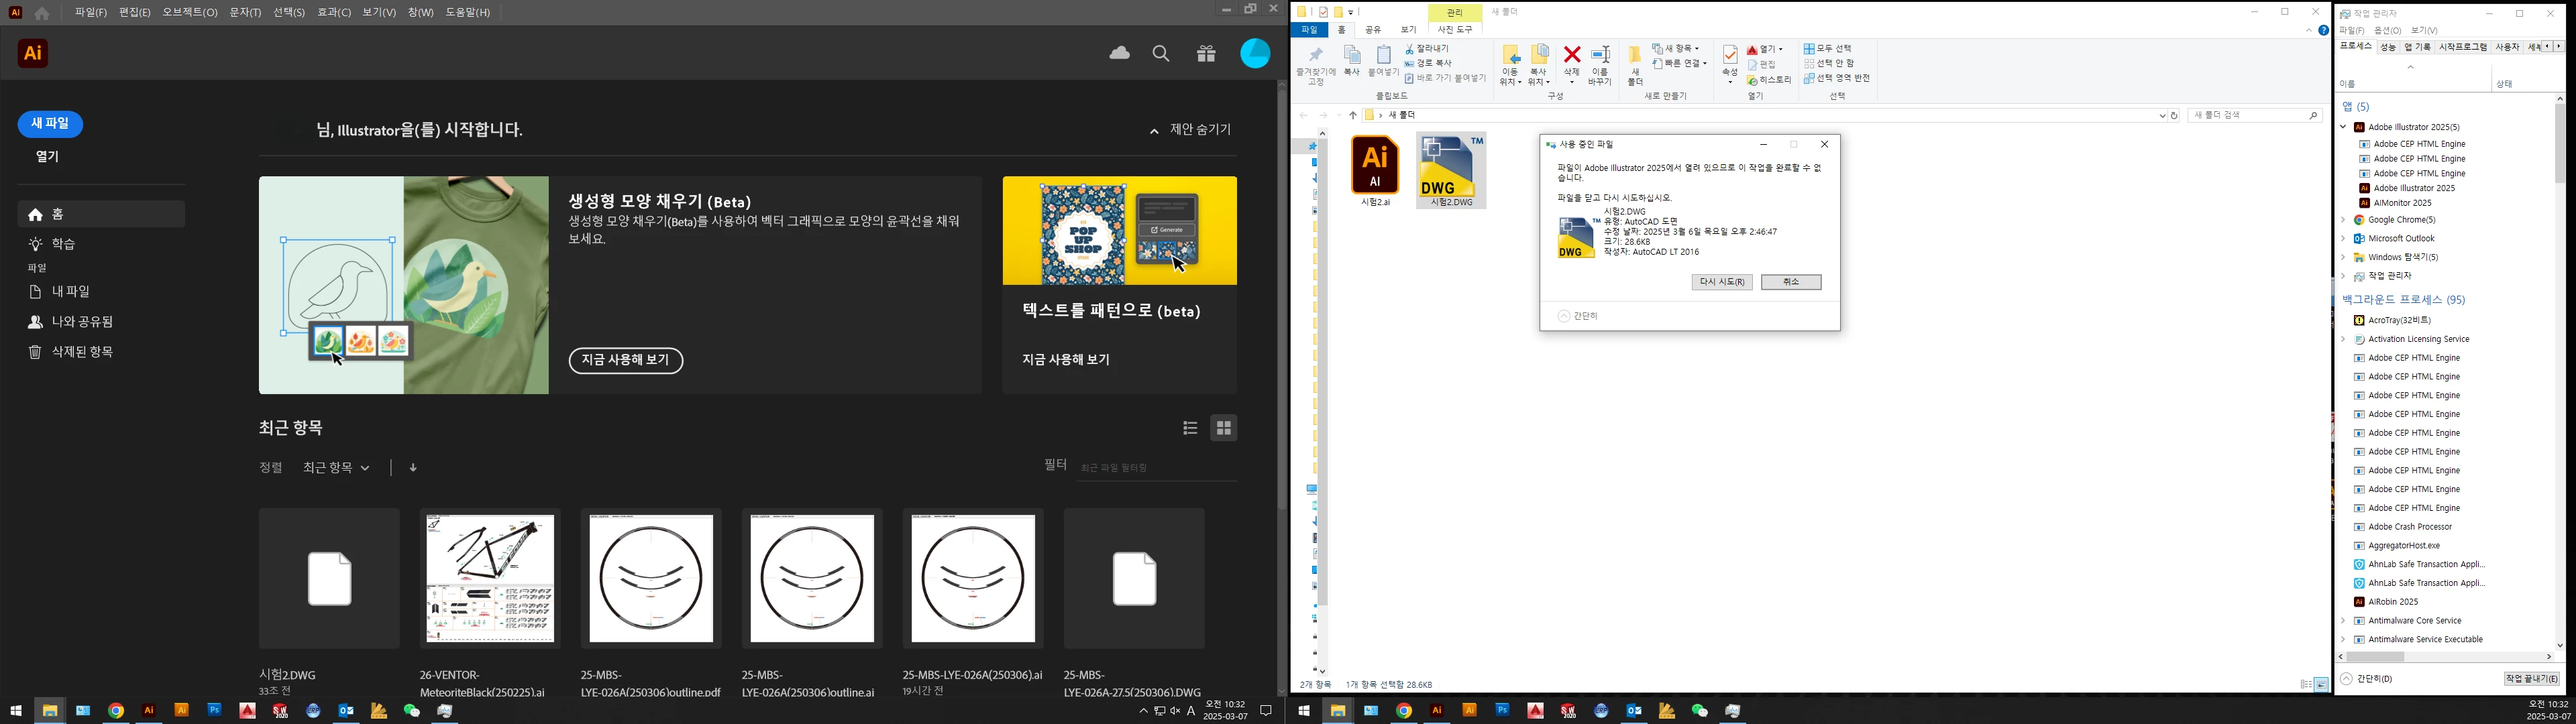Open Deleted items trash in sidebar

click(82, 352)
